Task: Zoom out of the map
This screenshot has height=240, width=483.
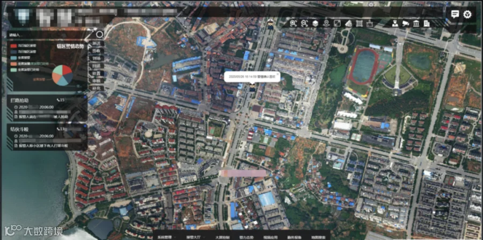Action: click(x=304, y=23)
